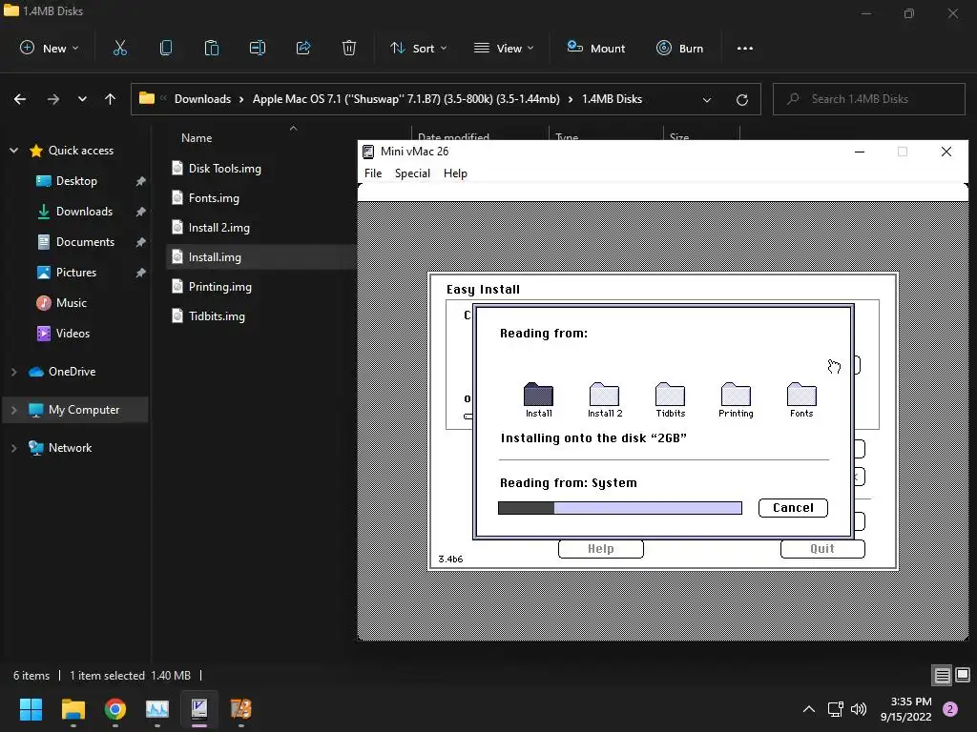977x732 pixels.
Task: Open the Mini vMac File menu
Action: coord(373,173)
